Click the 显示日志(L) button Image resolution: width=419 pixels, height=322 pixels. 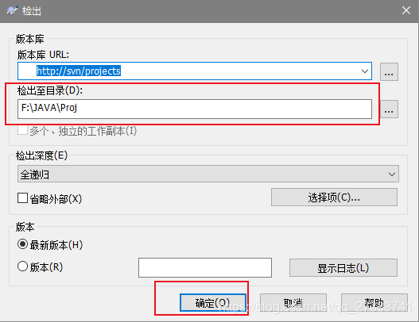click(343, 267)
